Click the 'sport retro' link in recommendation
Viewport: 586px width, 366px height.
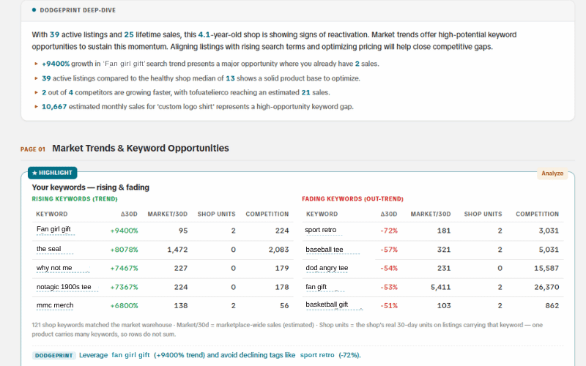click(317, 355)
